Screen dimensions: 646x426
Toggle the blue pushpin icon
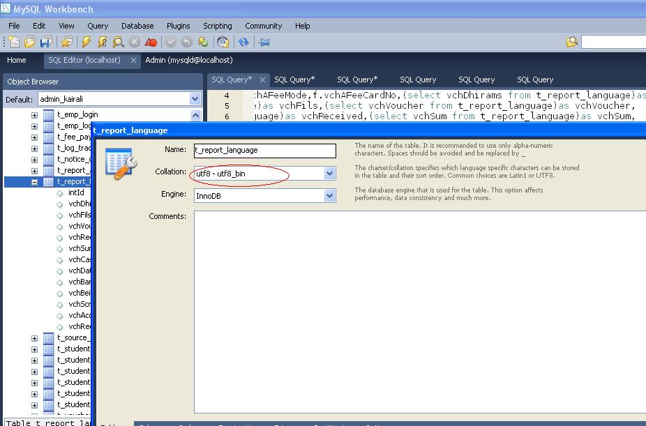(x=264, y=42)
